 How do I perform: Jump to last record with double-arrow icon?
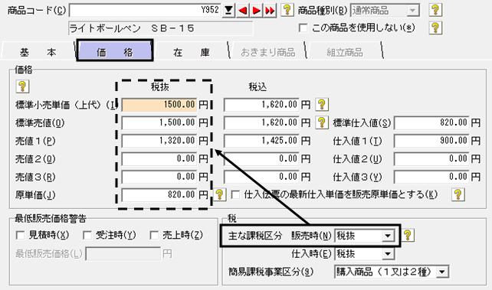pos(270,11)
